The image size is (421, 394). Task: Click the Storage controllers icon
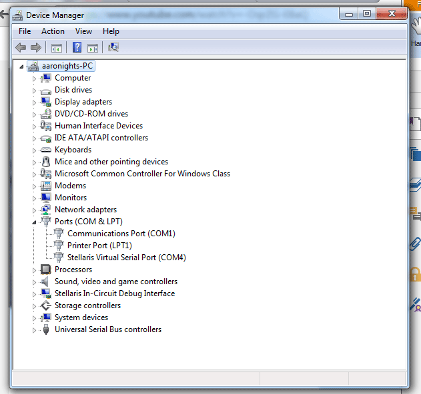[x=45, y=305]
